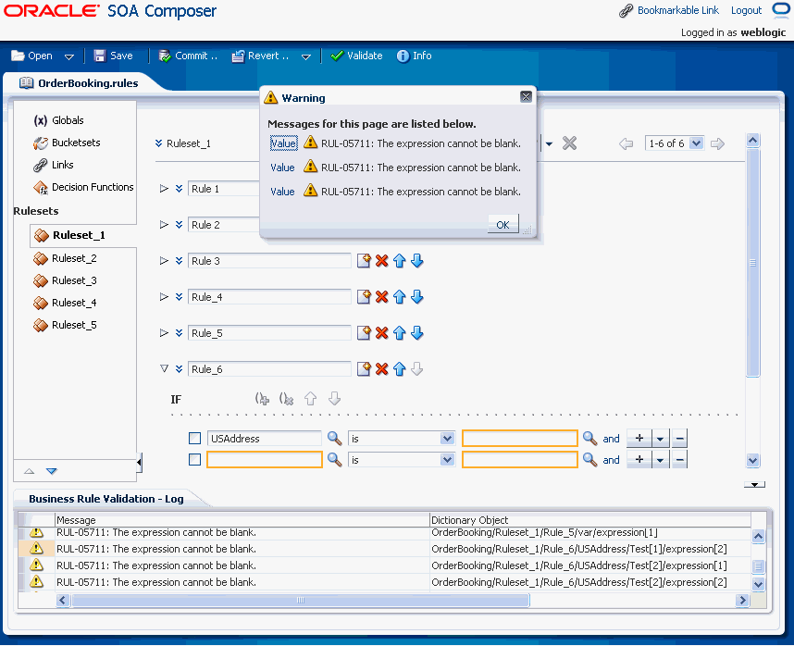
Task: Open the Bucketsets section
Action: pos(67,143)
